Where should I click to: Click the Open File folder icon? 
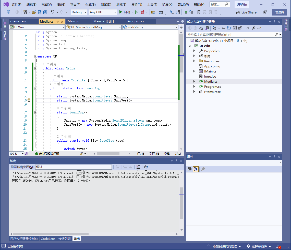pos(34,12)
